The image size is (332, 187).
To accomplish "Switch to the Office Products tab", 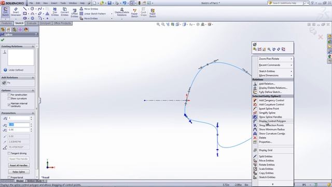I will pyautogui.click(x=62, y=23).
